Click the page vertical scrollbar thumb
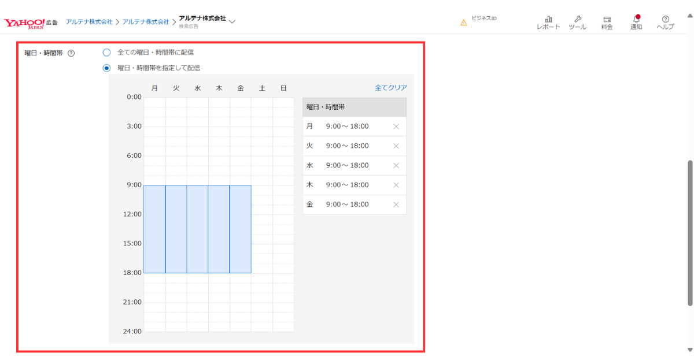This screenshot has width=694, height=364. tap(689, 233)
